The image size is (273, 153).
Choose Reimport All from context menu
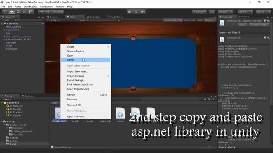[x=85, y=105]
